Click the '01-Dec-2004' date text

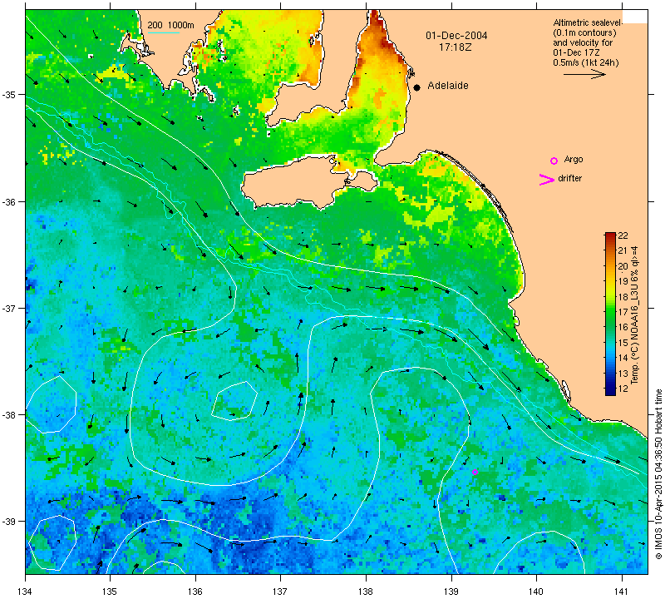click(x=456, y=36)
